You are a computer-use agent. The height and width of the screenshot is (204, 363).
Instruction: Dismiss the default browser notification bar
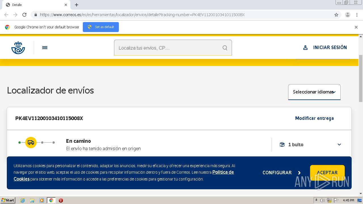356,27
